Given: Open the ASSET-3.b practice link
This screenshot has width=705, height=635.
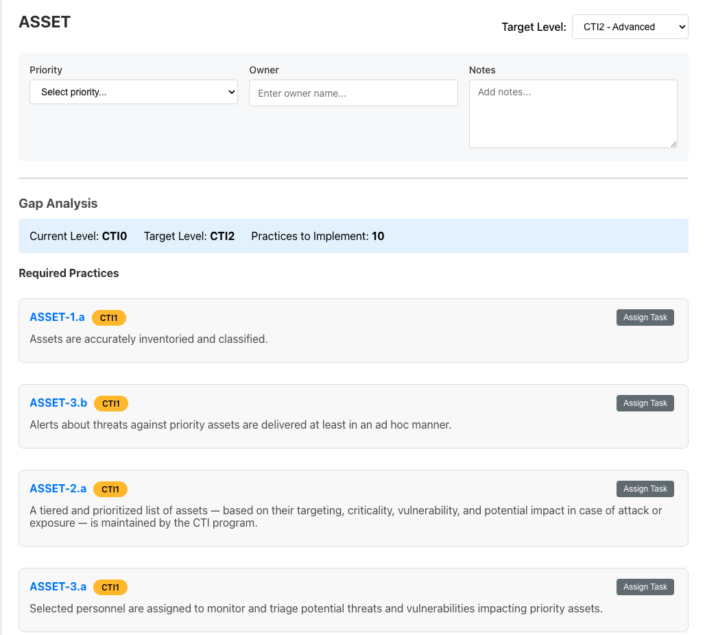Looking at the screenshot, I should pyautogui.click(x=58, y=403).
